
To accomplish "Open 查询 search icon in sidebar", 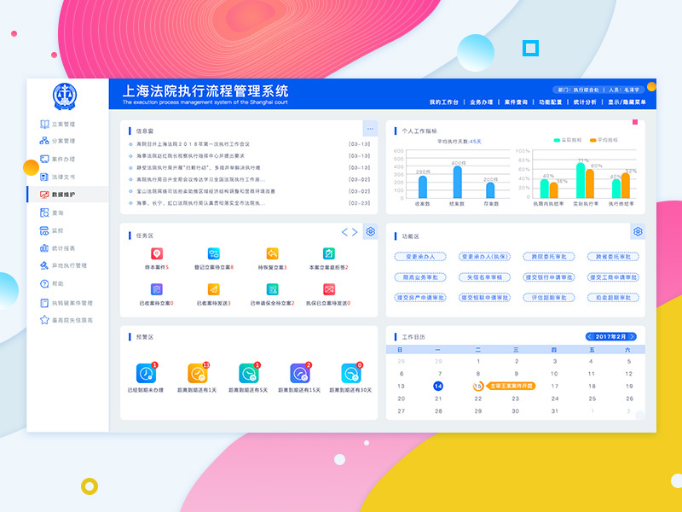I will (44, 212).
